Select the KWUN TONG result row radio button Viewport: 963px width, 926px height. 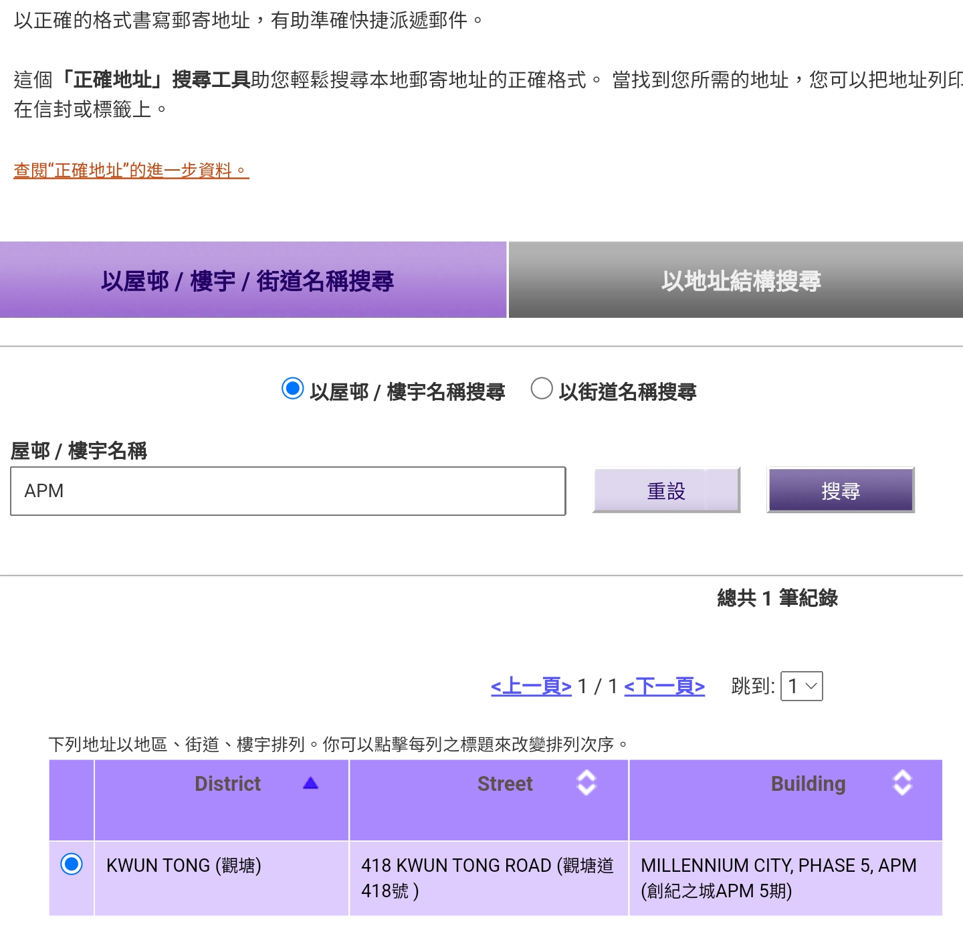(x=72, y=864)
